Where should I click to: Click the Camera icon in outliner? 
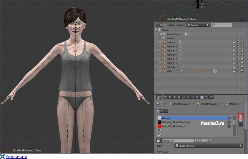click(164, 42)
